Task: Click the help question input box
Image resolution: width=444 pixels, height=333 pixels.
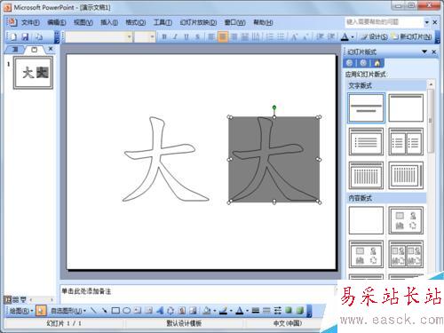Action: [x=385, y=22]
